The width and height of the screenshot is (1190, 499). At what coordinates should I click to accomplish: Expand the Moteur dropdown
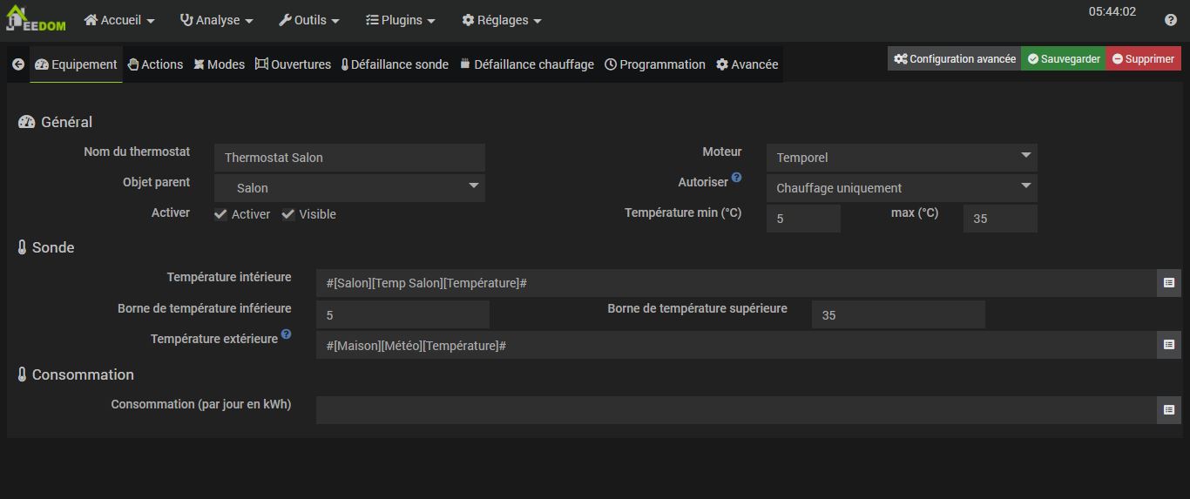pos(901,158)
